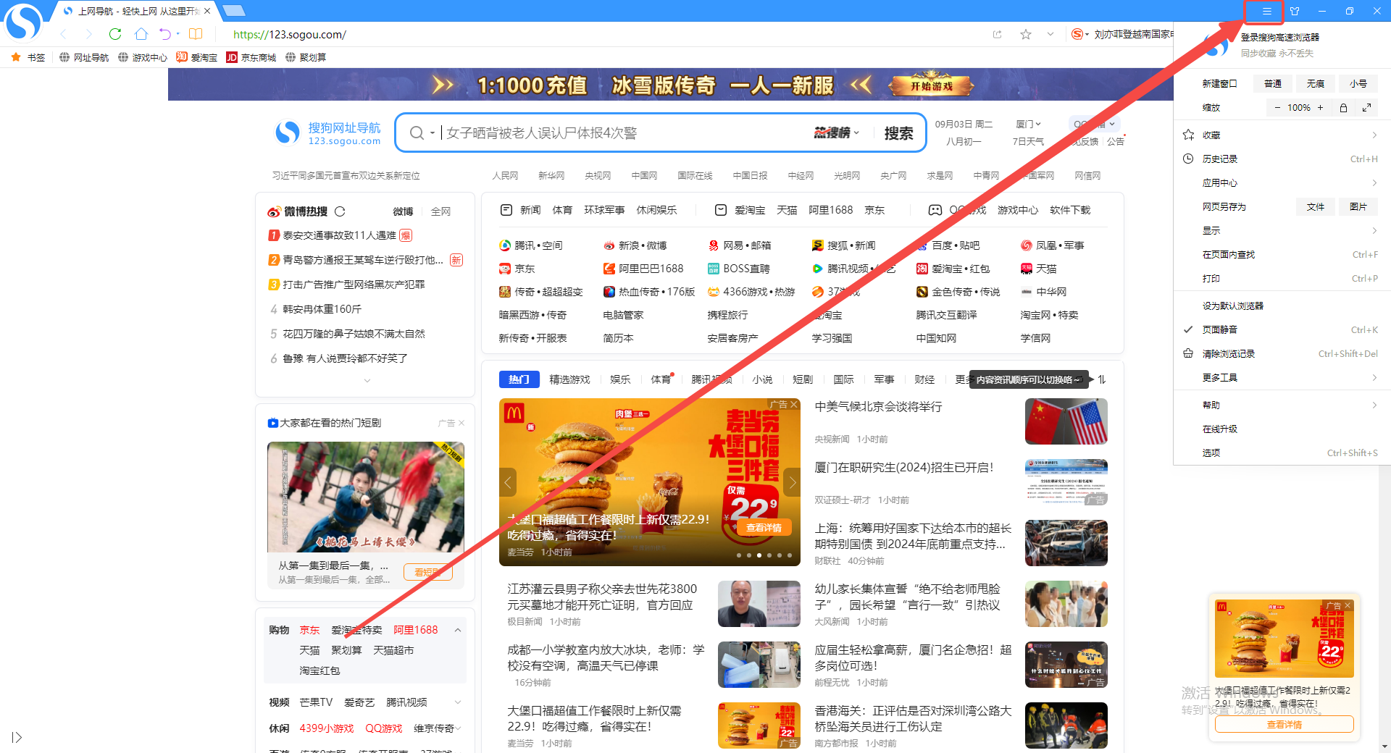Open 历史记录 menu entry
Image resolution: width=1391 pixels, height=753 pixels.
[x=1280, y=159]
